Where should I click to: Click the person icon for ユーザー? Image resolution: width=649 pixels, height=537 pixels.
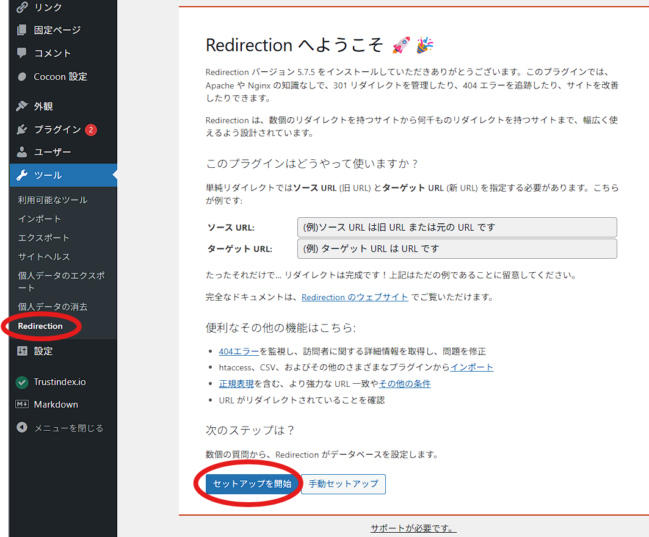point(22,152)
